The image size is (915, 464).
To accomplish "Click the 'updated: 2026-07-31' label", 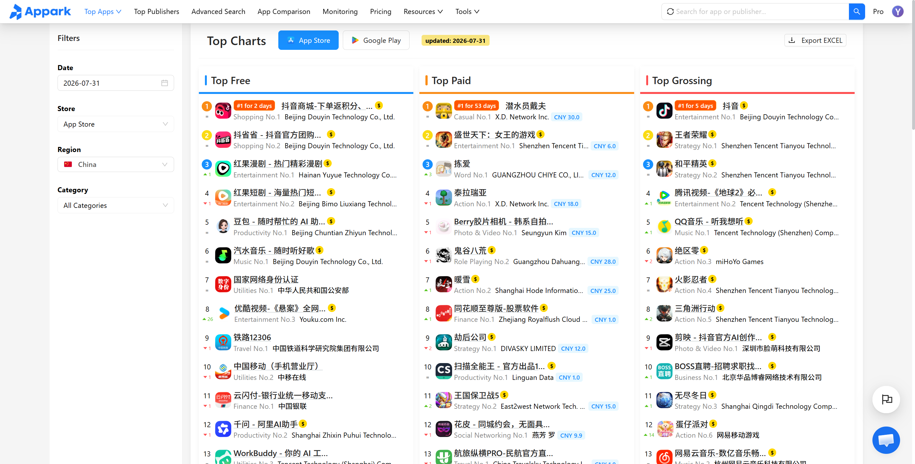I will (x=455, y=40).
